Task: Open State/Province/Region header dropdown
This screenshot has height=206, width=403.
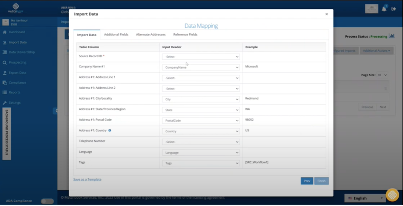Action: click(201, 110)
